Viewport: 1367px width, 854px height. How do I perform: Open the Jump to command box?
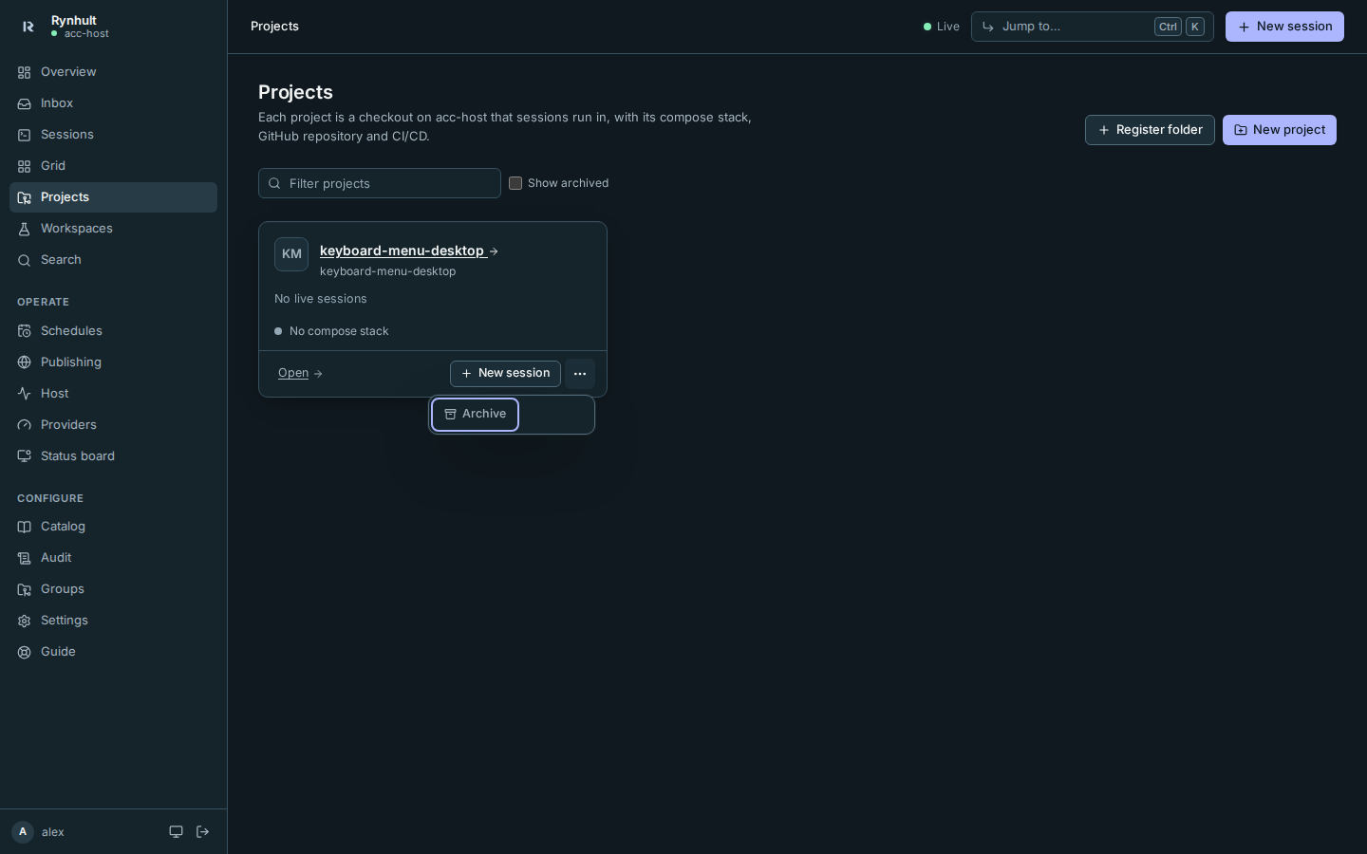click(x=1093, y=27)
